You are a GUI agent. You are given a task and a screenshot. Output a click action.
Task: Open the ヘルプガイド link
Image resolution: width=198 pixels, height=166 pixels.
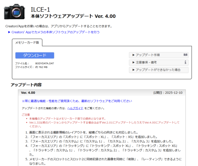(x=75, y=108)
